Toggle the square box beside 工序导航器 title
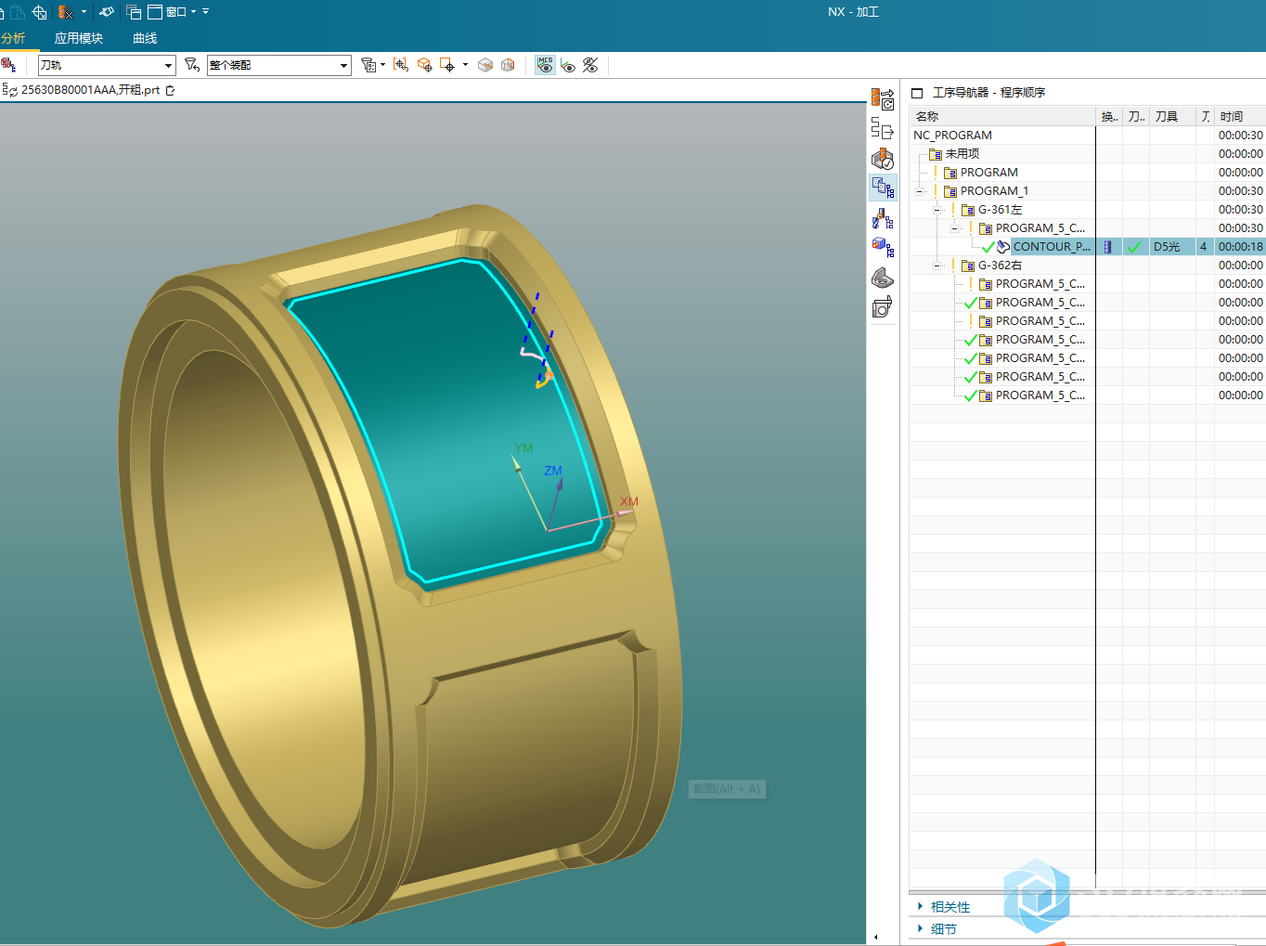 coord(917,93)
